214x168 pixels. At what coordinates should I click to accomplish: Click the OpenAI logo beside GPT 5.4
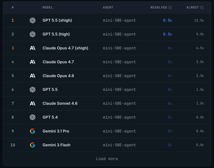click(x=33, y=117)
